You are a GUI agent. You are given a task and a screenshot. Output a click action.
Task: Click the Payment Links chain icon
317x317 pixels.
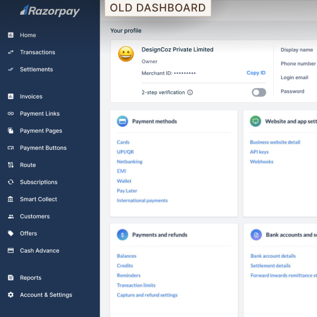[11, 113]
